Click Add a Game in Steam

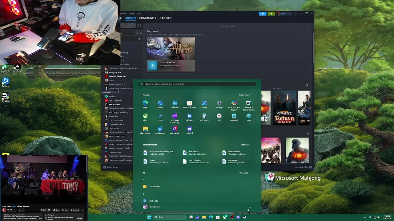pyautogui.click(x=111, y=167)
